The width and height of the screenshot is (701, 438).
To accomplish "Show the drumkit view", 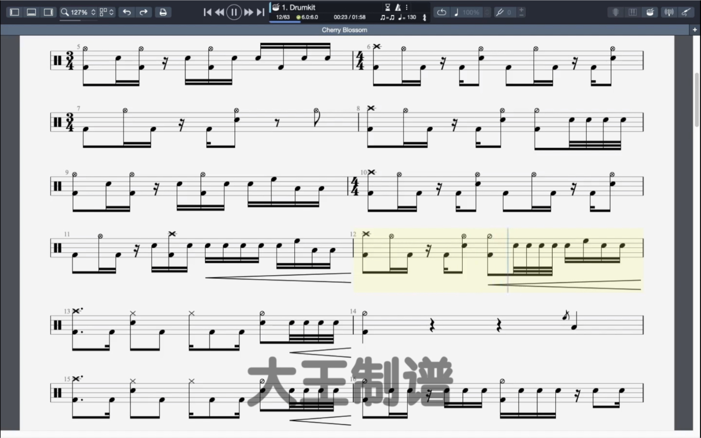I will tap(650, 12).
